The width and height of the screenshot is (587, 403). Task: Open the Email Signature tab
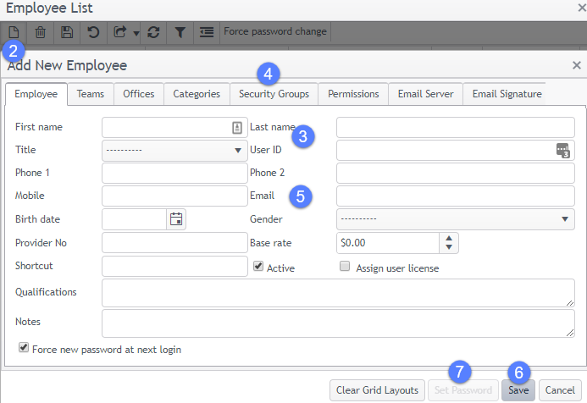507,94
